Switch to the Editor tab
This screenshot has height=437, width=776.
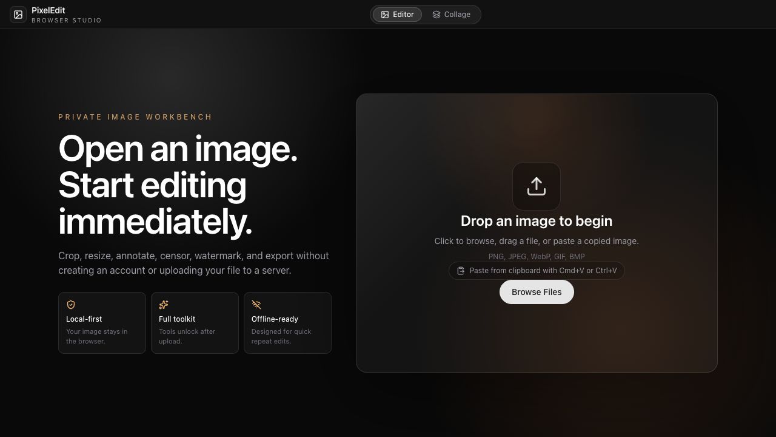click(x=398, y=15)
